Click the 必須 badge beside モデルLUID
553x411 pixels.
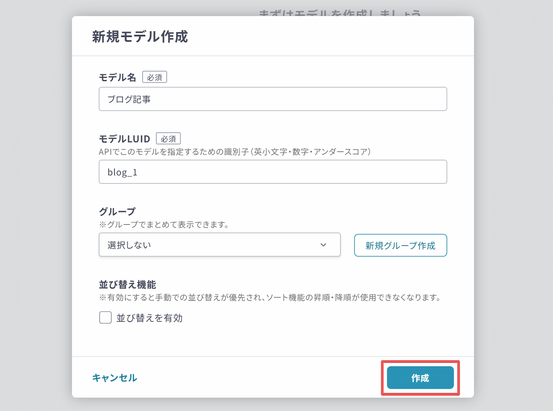click(x=168, y=139)
